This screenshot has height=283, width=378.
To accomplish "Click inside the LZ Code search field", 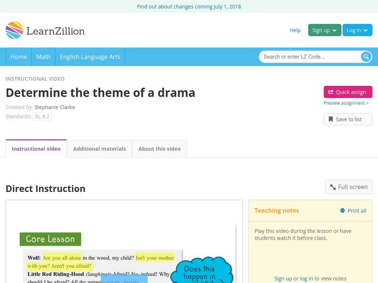I will (307, 56).
